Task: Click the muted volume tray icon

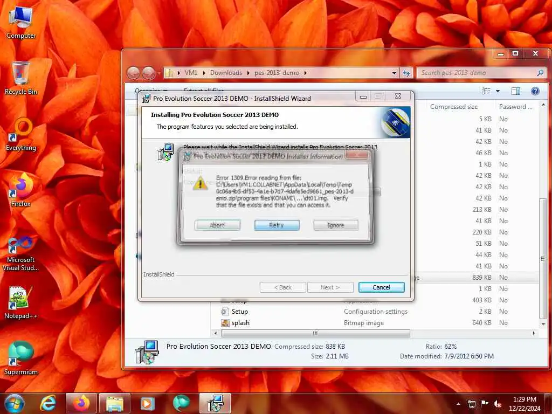Action: click(498, 404)
